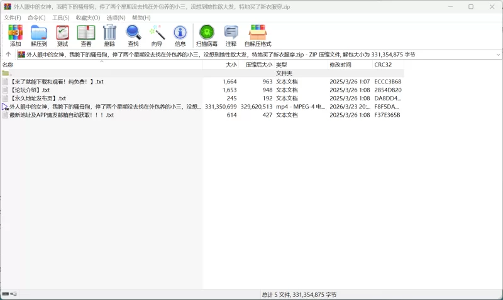Click the 自解压格式 (SFX) icon
This screenshot has width=503, height=300.
click(258, 36)
